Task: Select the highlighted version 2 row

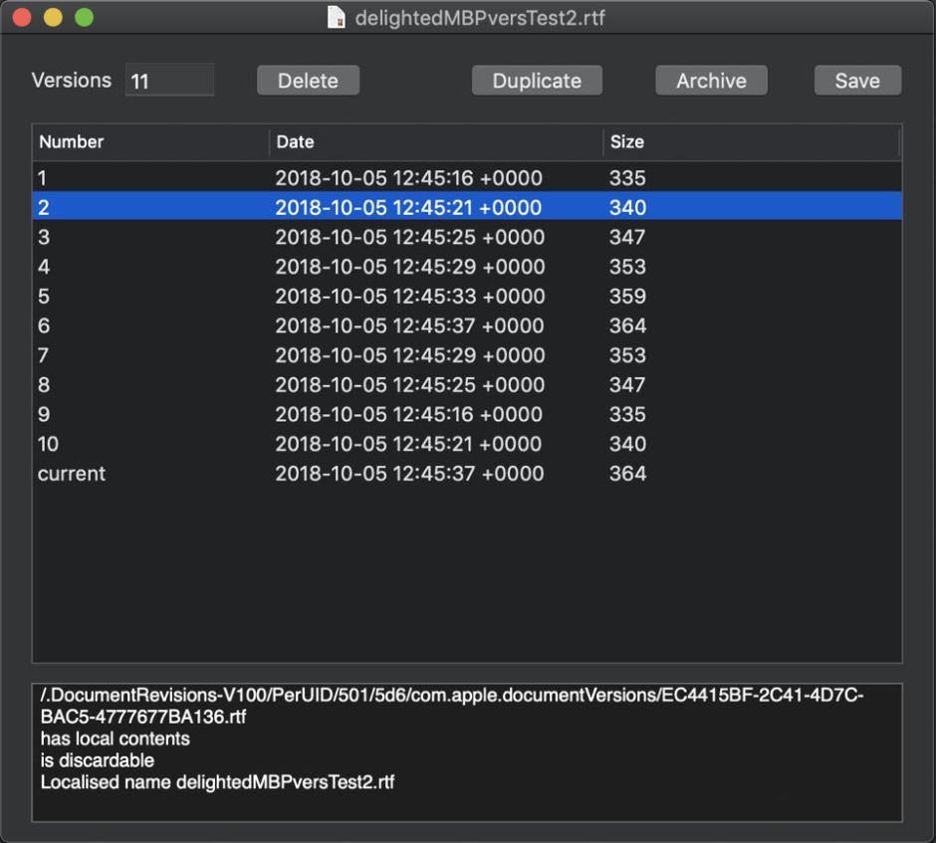Action: 466,208
